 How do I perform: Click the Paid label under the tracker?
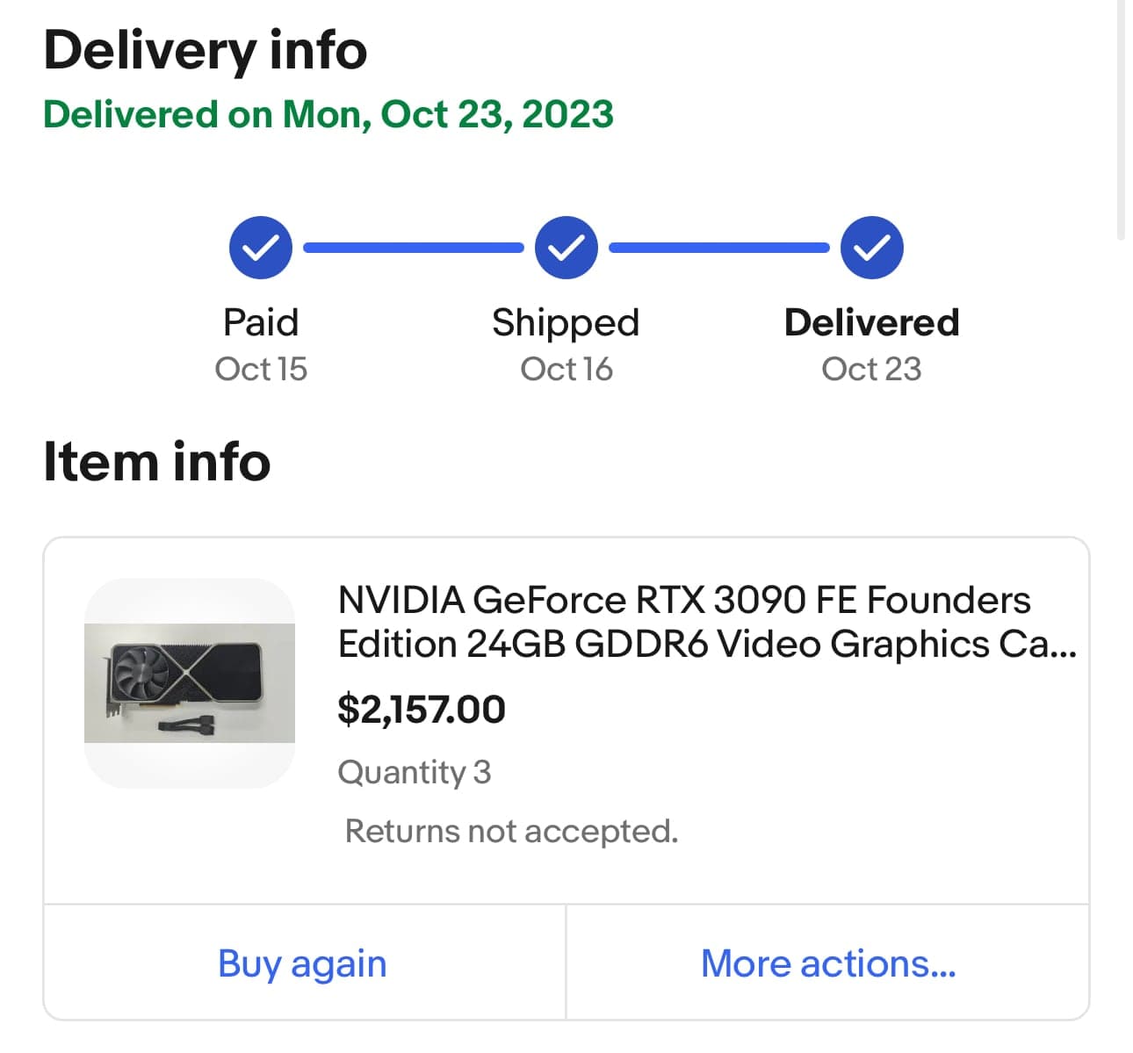click(x=261, y=322)
